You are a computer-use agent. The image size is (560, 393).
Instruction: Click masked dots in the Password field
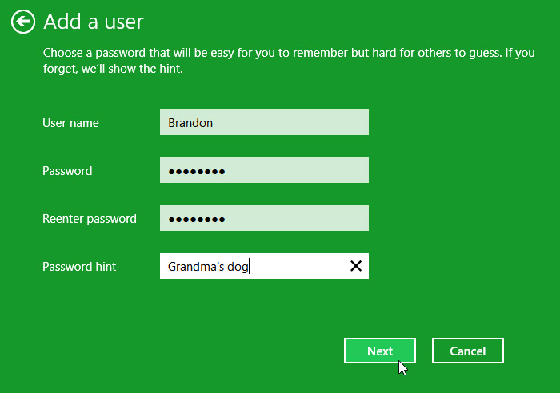pyautogui.click(x=196, y=171)
